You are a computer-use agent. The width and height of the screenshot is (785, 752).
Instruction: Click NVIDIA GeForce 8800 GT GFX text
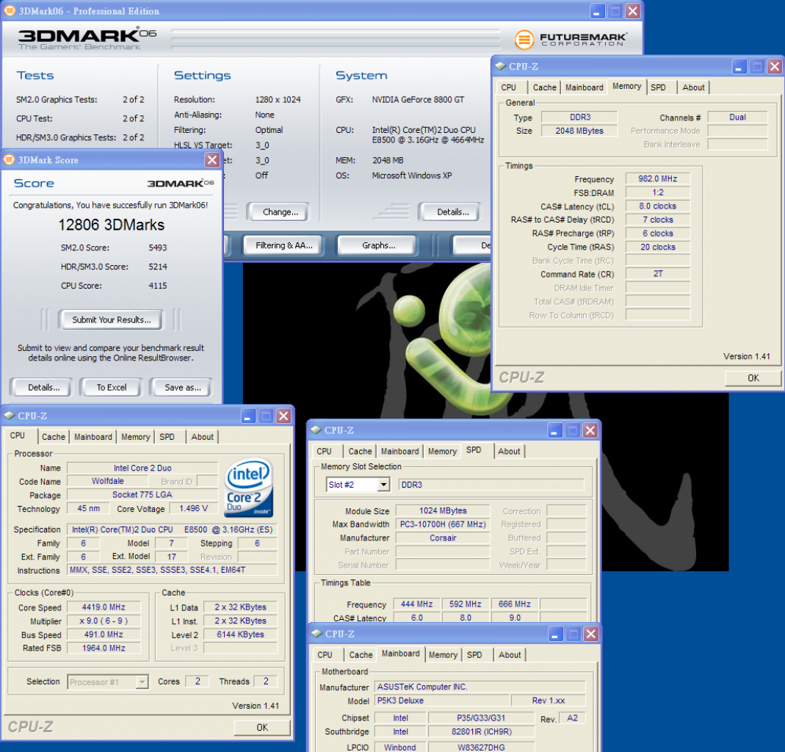coord(418,100)
